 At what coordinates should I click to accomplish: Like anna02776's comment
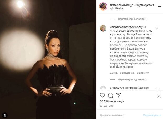point(157,89)
